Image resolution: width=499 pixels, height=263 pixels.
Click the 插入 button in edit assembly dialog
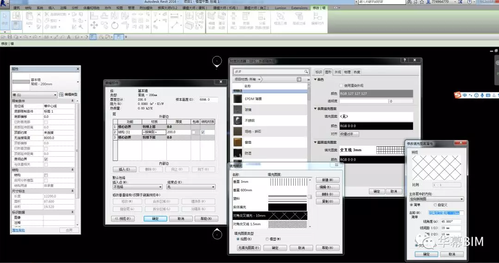click(124, 169)
